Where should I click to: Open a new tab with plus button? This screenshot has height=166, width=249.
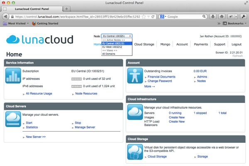[x=66, y=9]
